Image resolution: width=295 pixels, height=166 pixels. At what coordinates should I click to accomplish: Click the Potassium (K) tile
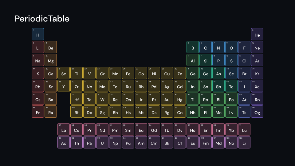(x=38, y=73)
